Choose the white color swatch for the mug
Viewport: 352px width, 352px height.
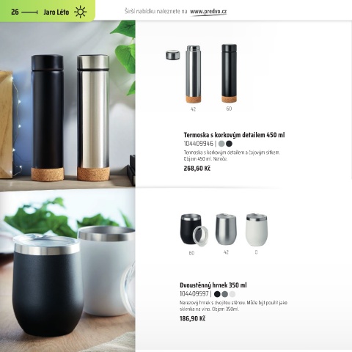click(x=232, y=294)
